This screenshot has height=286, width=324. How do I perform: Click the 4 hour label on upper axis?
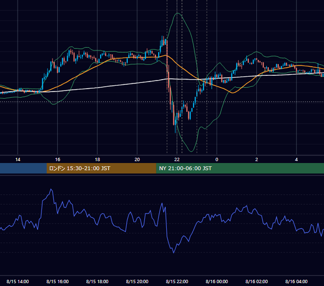pyautogui.click(x=296, y=160)
